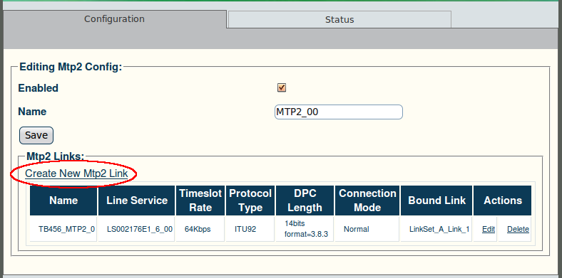
Task: Open Create New Mtp2 Link
Action: click(x=76, y=173)
